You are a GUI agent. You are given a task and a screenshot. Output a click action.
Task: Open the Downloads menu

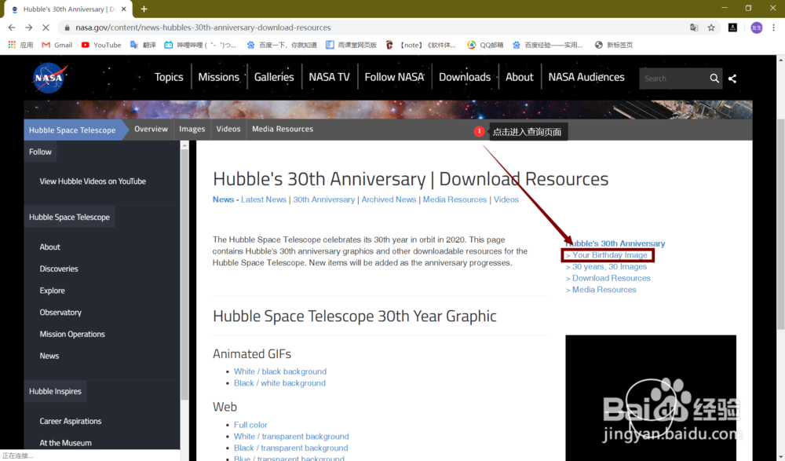[x=465, y=77]
